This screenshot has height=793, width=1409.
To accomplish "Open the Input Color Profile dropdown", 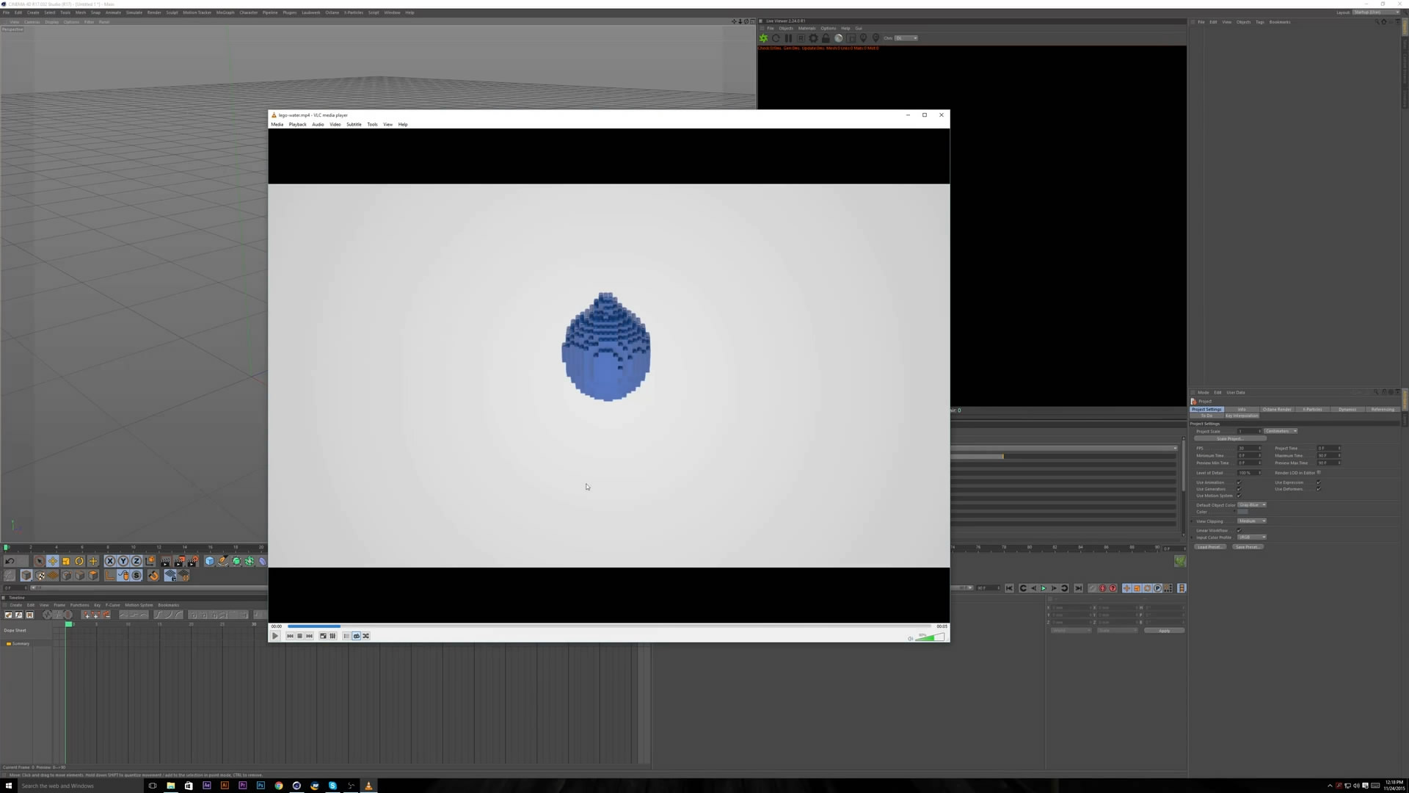I will [1252, 537].
